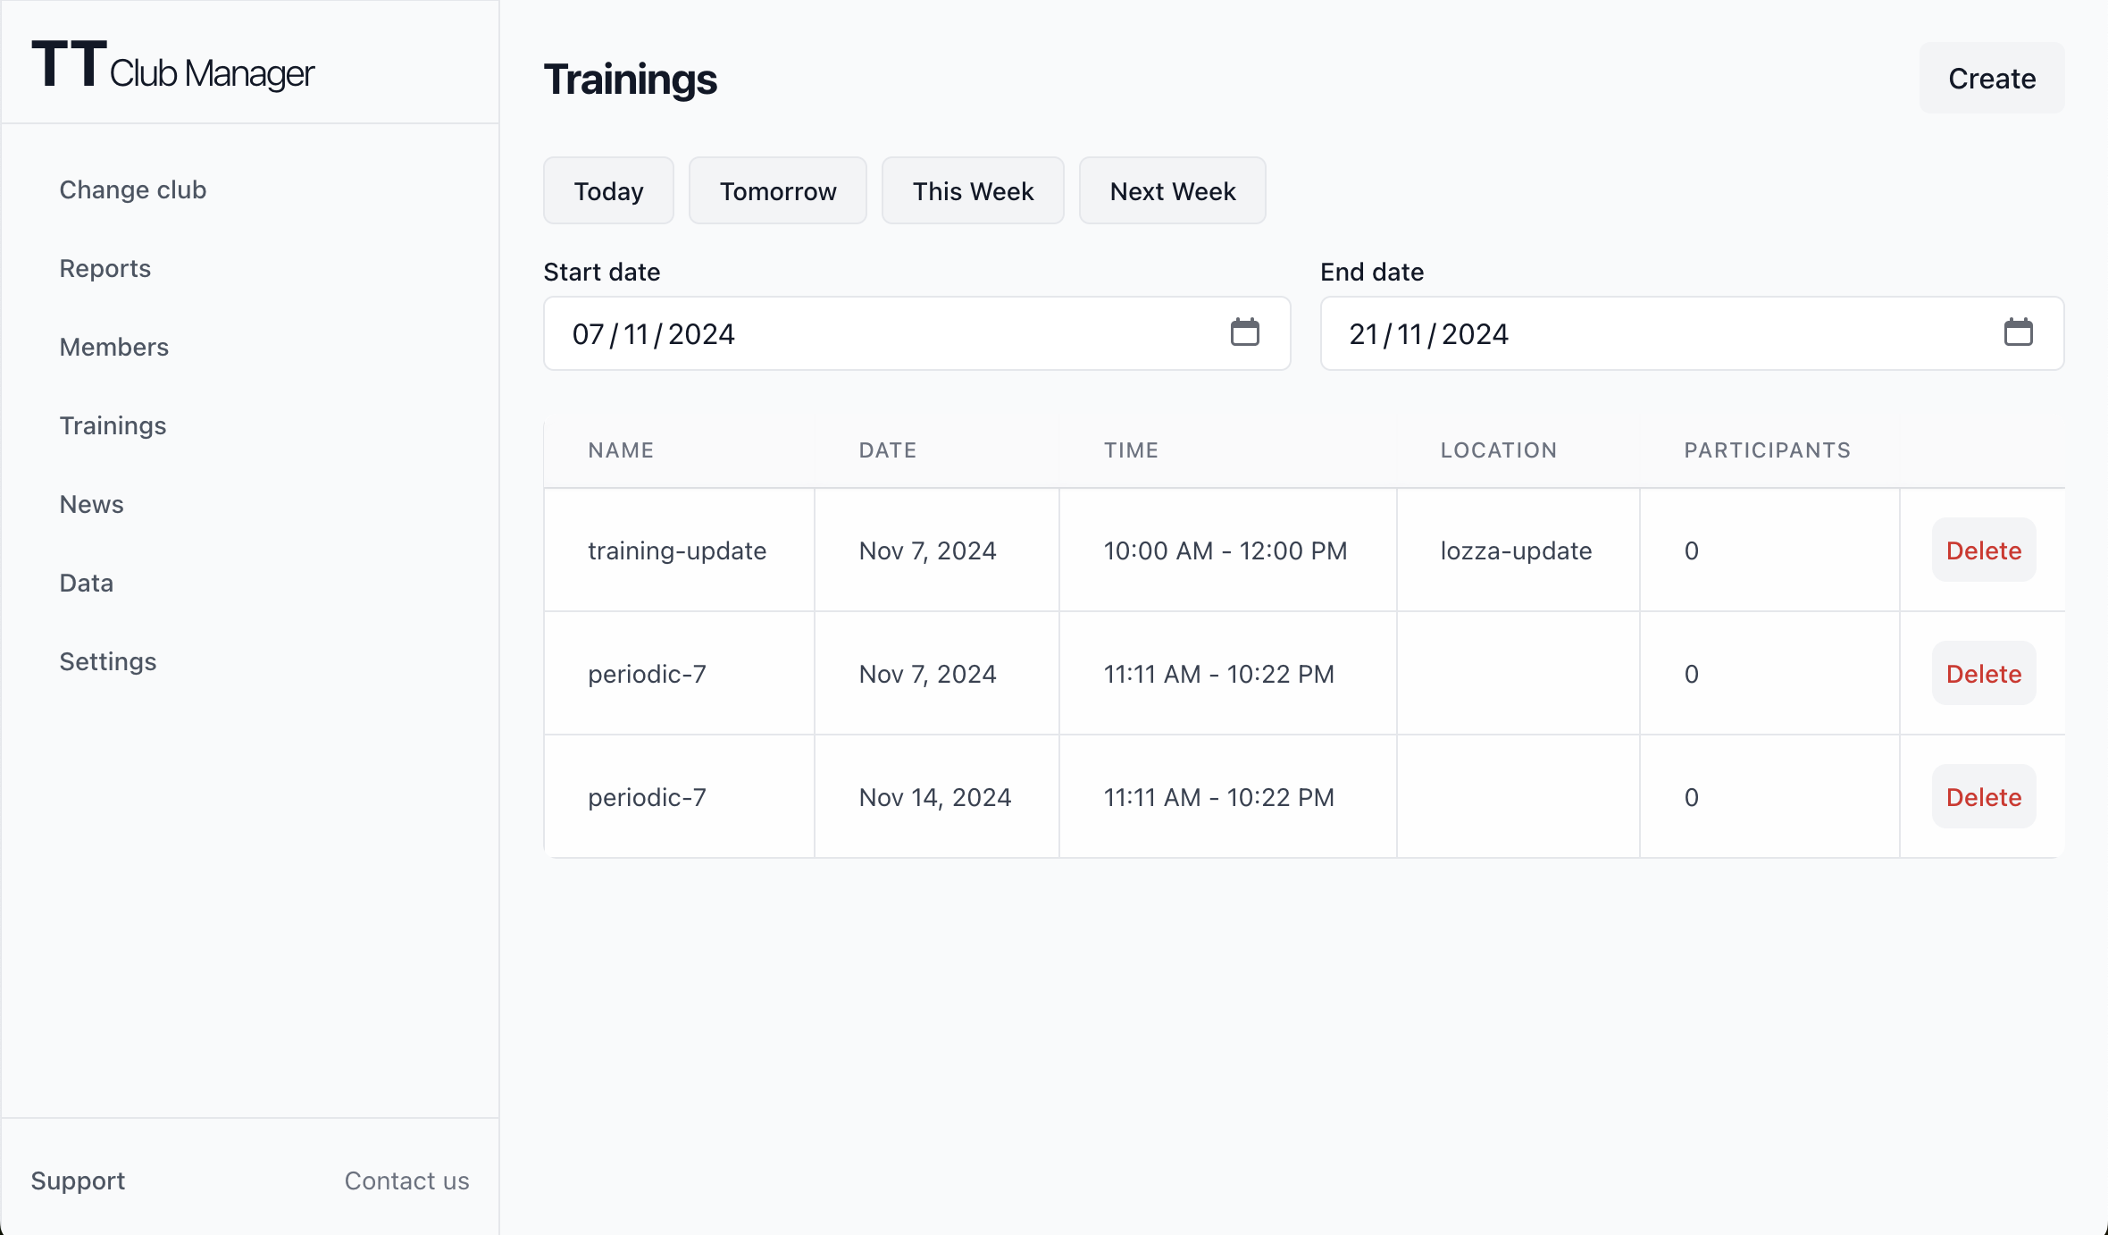Go to Reports in the sidebar
This screenshot has width=2108, height=1235.
pyautogui.click(x=105, y=268)
